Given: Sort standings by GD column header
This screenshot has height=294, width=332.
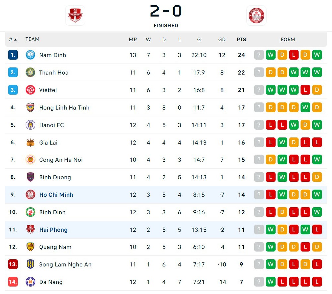Looking at the screenshot, I should coord(222,39).
